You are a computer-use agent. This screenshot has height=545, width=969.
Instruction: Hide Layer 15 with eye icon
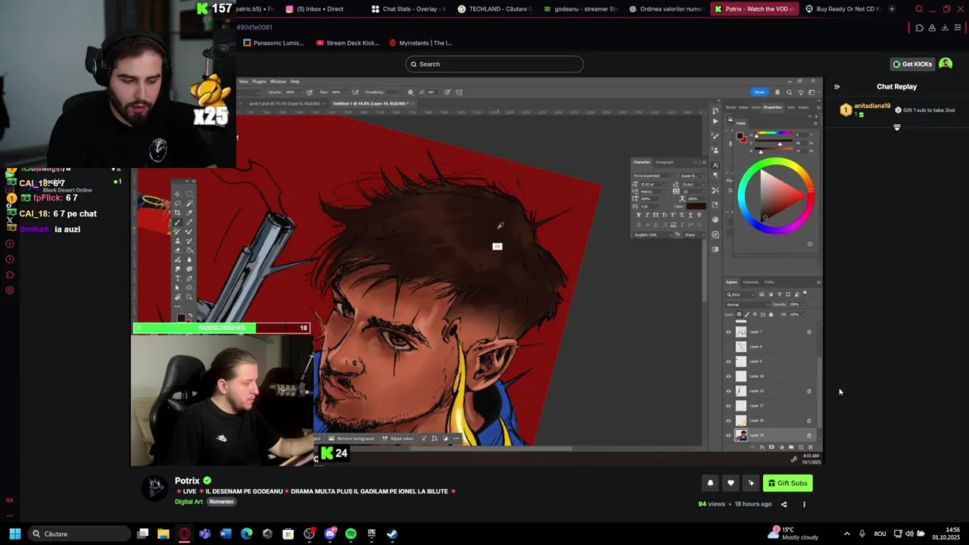point(728,391)
